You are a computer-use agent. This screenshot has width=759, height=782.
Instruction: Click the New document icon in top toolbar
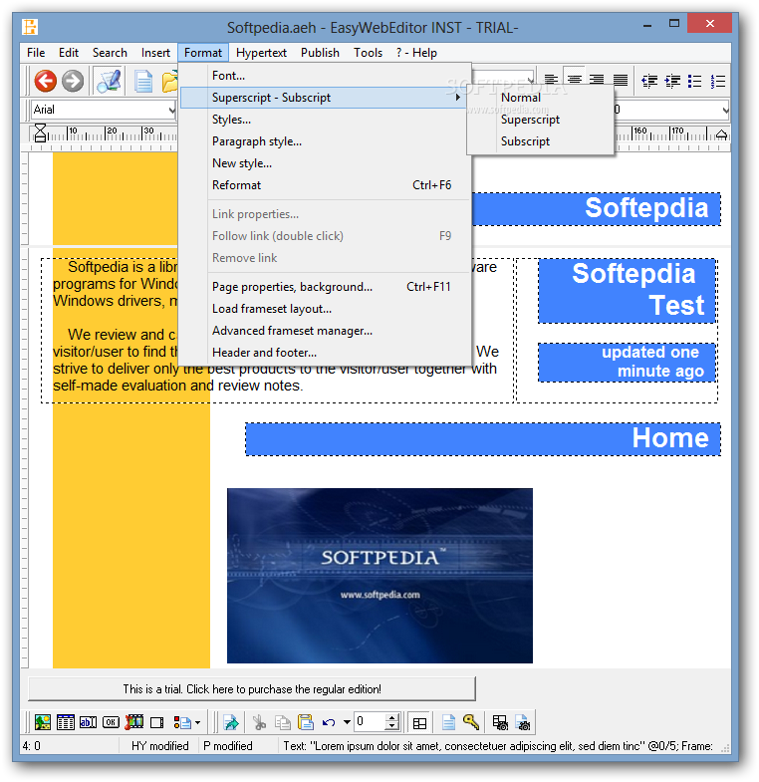tap(143, 82)
